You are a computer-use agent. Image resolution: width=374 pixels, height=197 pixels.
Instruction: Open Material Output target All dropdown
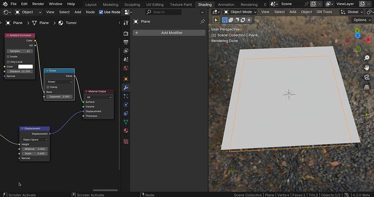click(99, 97)
